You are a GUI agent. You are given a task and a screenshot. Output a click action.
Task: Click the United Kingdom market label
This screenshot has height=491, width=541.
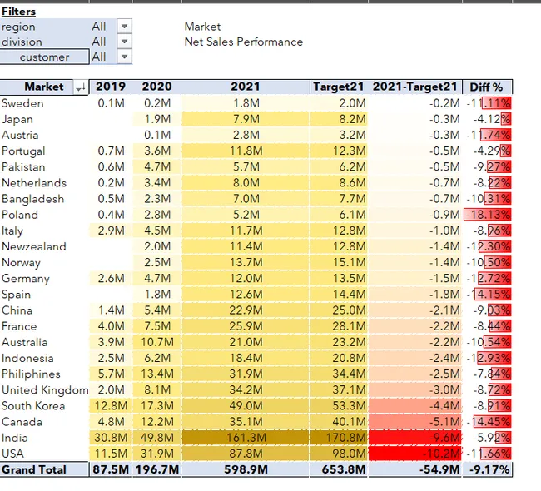45,390
